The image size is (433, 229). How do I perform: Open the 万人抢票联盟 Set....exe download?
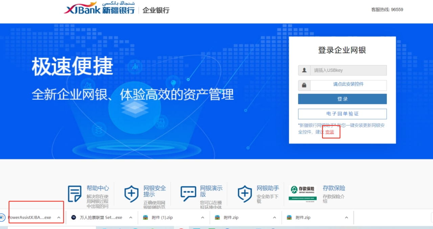pyautogui.click(x=101, y=217)
